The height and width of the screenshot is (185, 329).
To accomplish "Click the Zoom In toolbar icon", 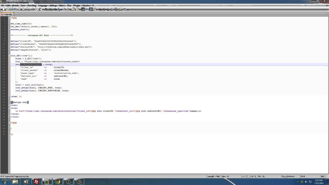I will (65, 9).
